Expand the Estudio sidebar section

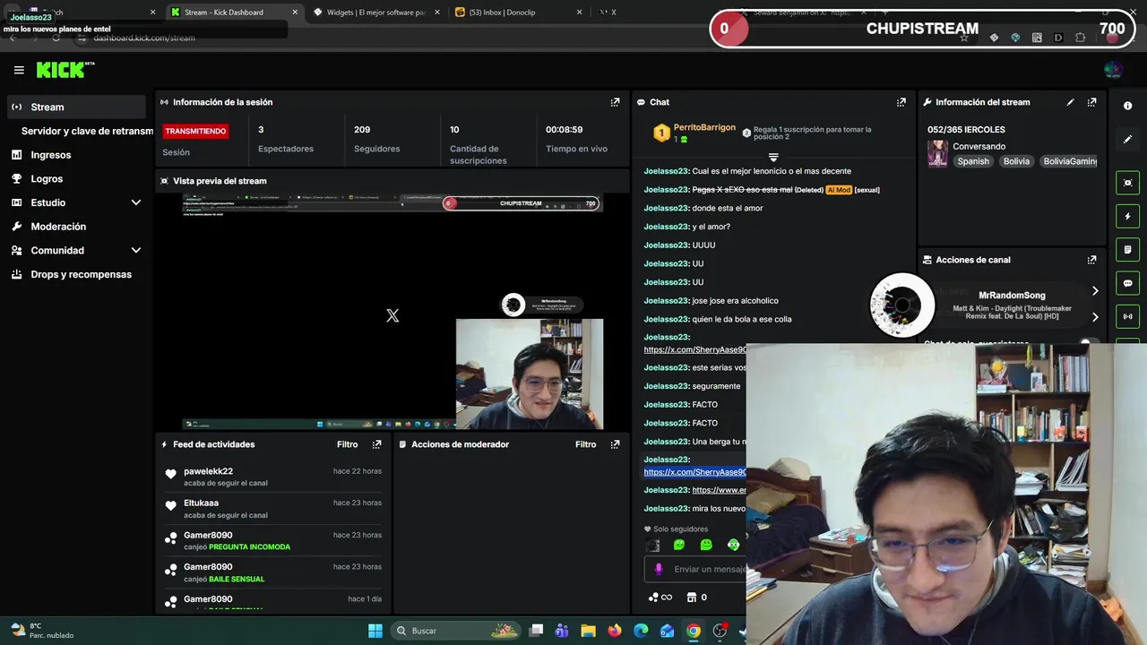click(x=136, y=202)
